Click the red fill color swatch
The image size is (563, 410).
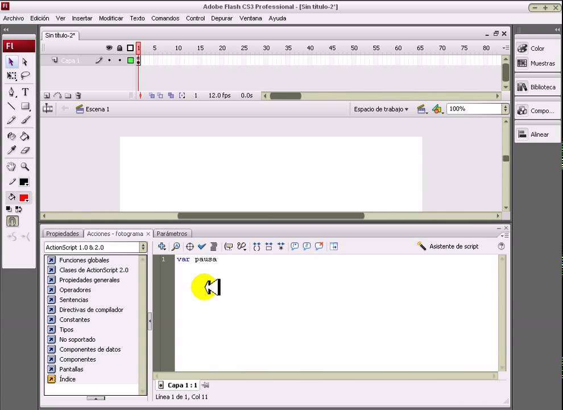click(24, 198)
